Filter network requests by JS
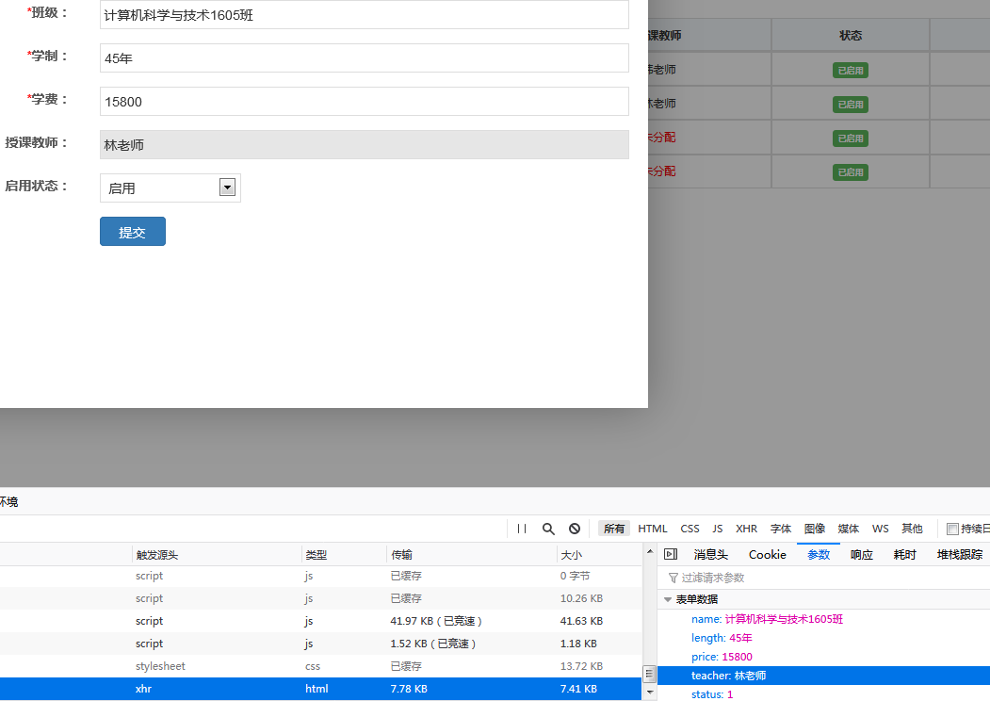Screen dimensions: 990x701 [x=717, y=529]
